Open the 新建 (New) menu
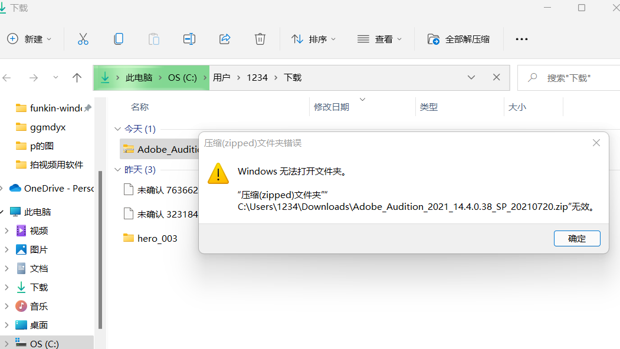This screenshot has height=349, width=620. coord(29,39)
